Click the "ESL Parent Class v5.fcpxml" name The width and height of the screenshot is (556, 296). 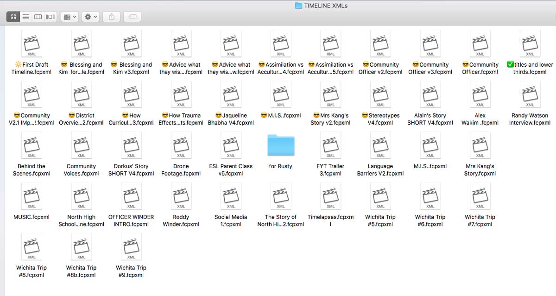[231, 170]
